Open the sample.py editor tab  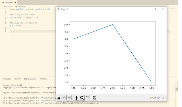(x=9, y=2)
